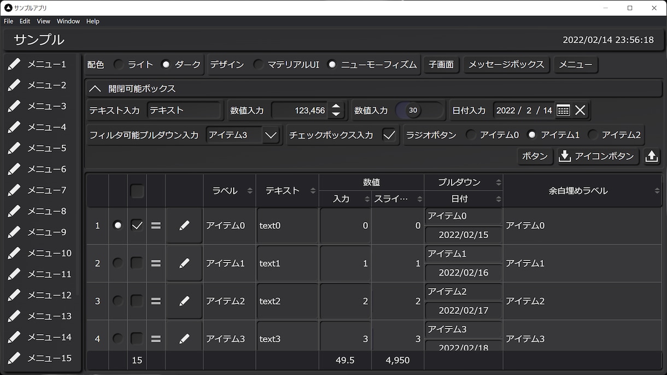This screenshot has width=667, height=375.
Task: Open the 子画面 child window button
Action: (441, 64)
